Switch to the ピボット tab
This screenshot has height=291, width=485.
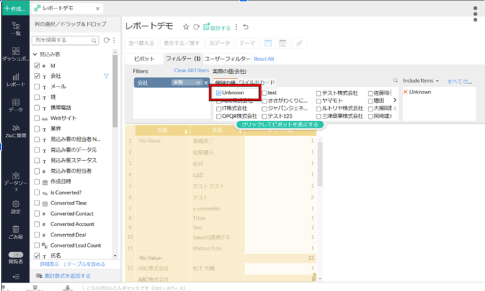tap(144, 59)
